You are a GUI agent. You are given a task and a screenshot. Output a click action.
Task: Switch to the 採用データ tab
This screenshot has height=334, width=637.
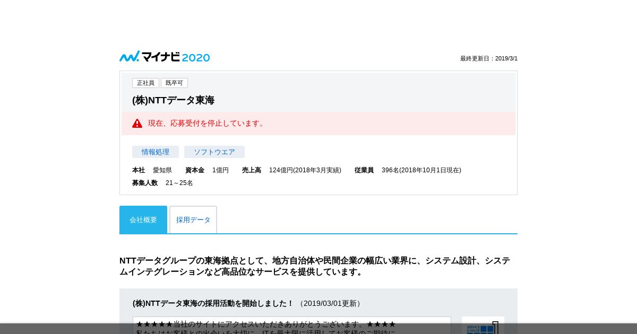(193, 219)
